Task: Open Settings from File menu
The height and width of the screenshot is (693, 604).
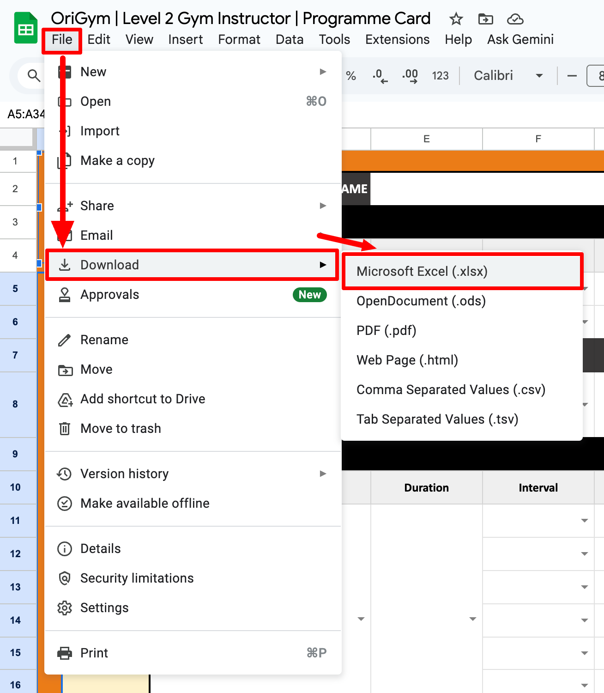Action: 193,608
